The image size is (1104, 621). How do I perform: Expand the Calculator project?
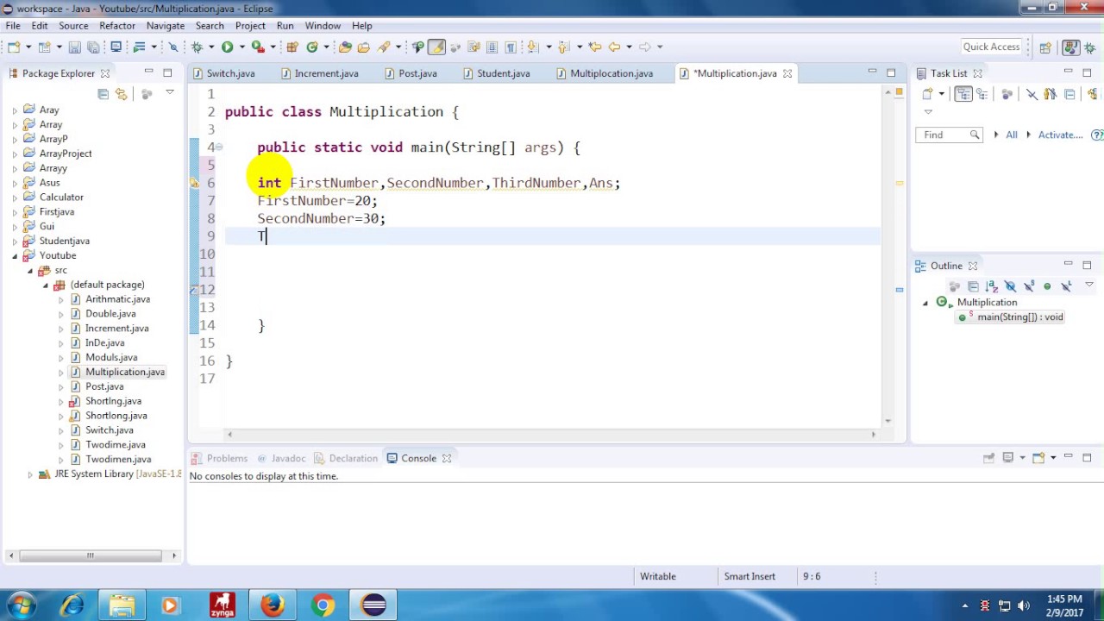point(14,197)
